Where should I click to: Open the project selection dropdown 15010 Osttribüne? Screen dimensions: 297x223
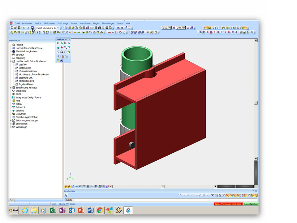tap(58, 28)
